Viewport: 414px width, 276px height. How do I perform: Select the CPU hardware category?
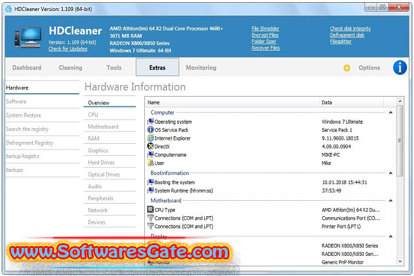click(110, 114)
